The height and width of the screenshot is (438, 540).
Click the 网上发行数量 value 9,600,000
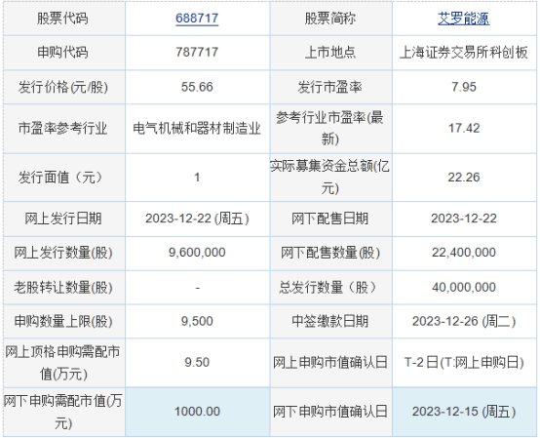pos(197,253)
